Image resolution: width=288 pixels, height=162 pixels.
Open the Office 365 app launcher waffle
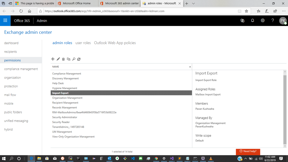5,20
